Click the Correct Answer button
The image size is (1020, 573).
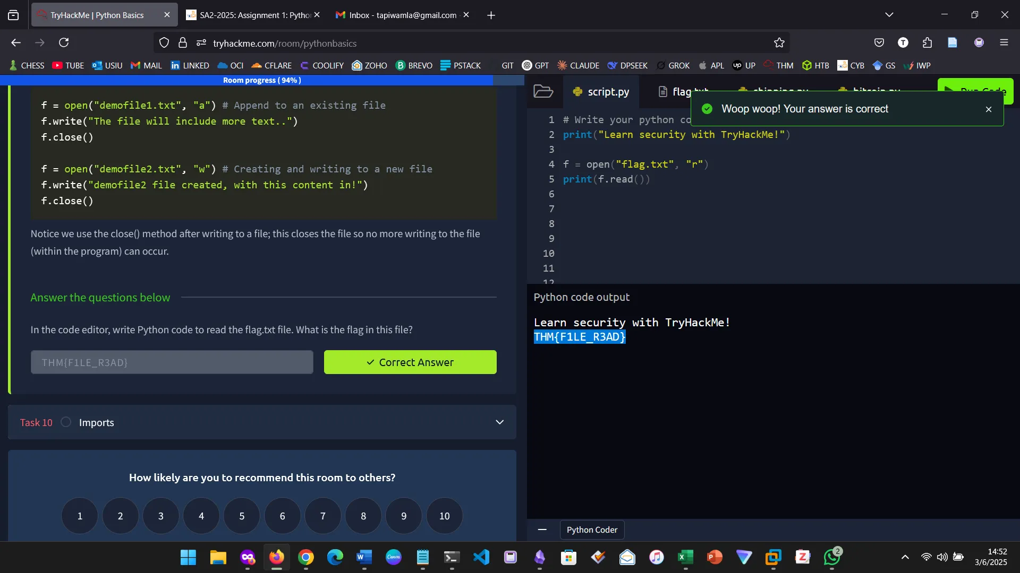coord(410,362)
